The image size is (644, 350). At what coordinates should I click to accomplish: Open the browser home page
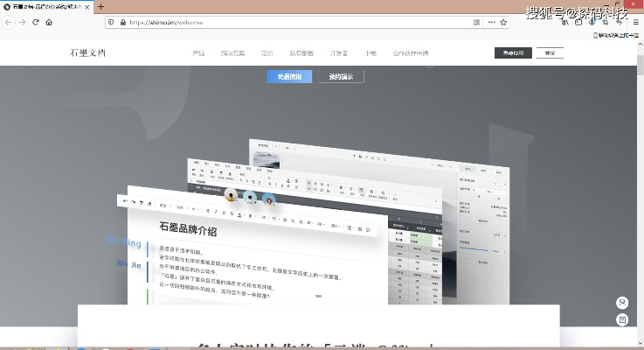(x=49, y=22)
